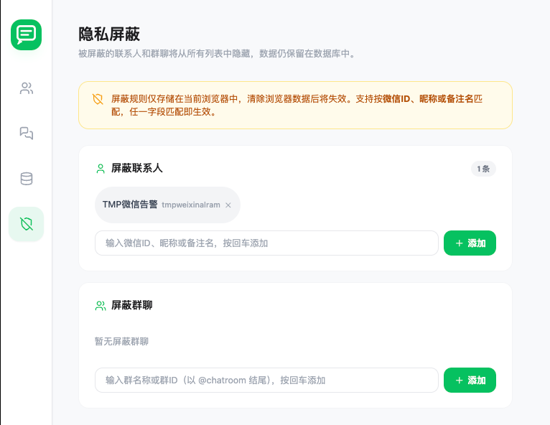Click the 暂无屏蔽群聊 empty state text
The image size is (550, 425).
click(121, 342)
